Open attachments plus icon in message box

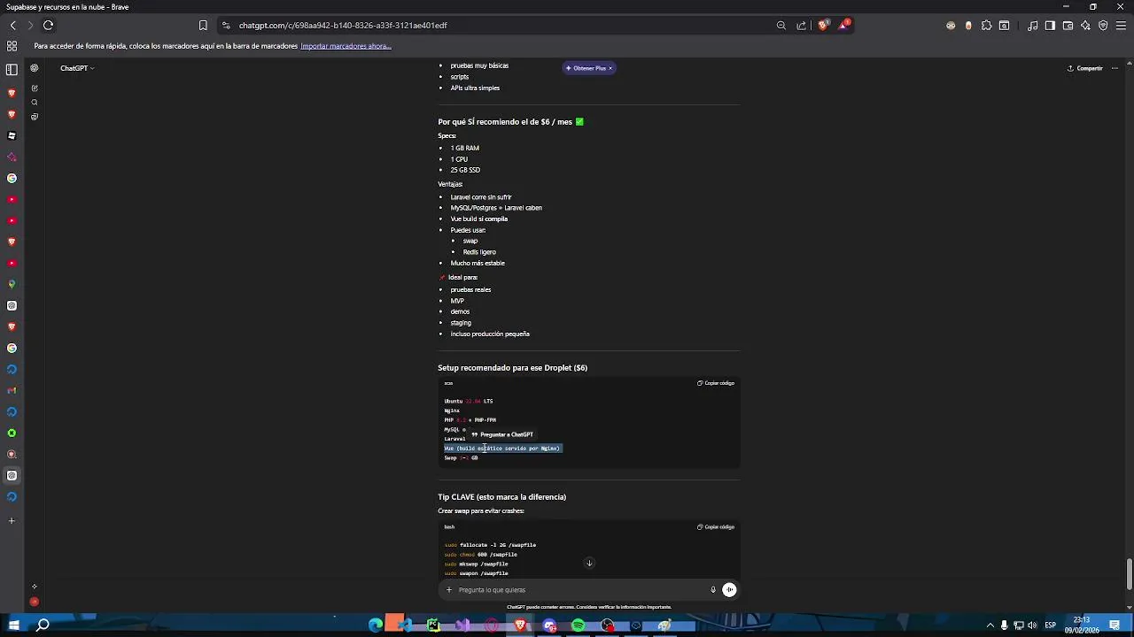tap(449, 590)
